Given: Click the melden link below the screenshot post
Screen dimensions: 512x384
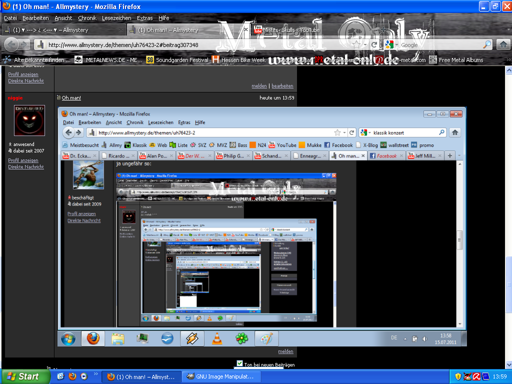Looking at the screenshot, I should (x=285, y=351).
